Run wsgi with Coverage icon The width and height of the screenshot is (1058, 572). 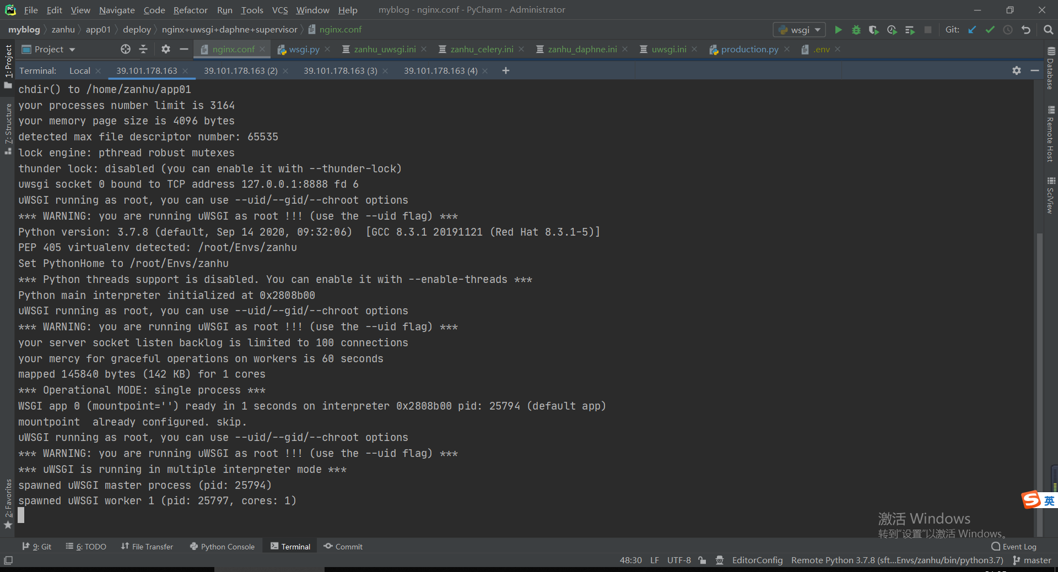point(874,30)
